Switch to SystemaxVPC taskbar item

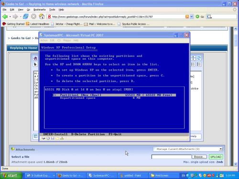click(x=102, y=176)
